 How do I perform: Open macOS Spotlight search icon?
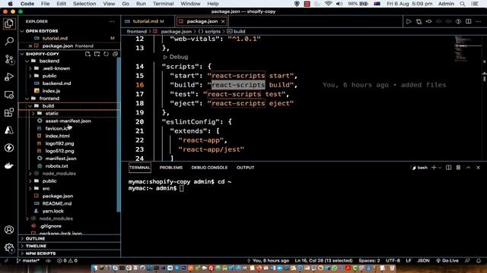(x=463, y=4)
